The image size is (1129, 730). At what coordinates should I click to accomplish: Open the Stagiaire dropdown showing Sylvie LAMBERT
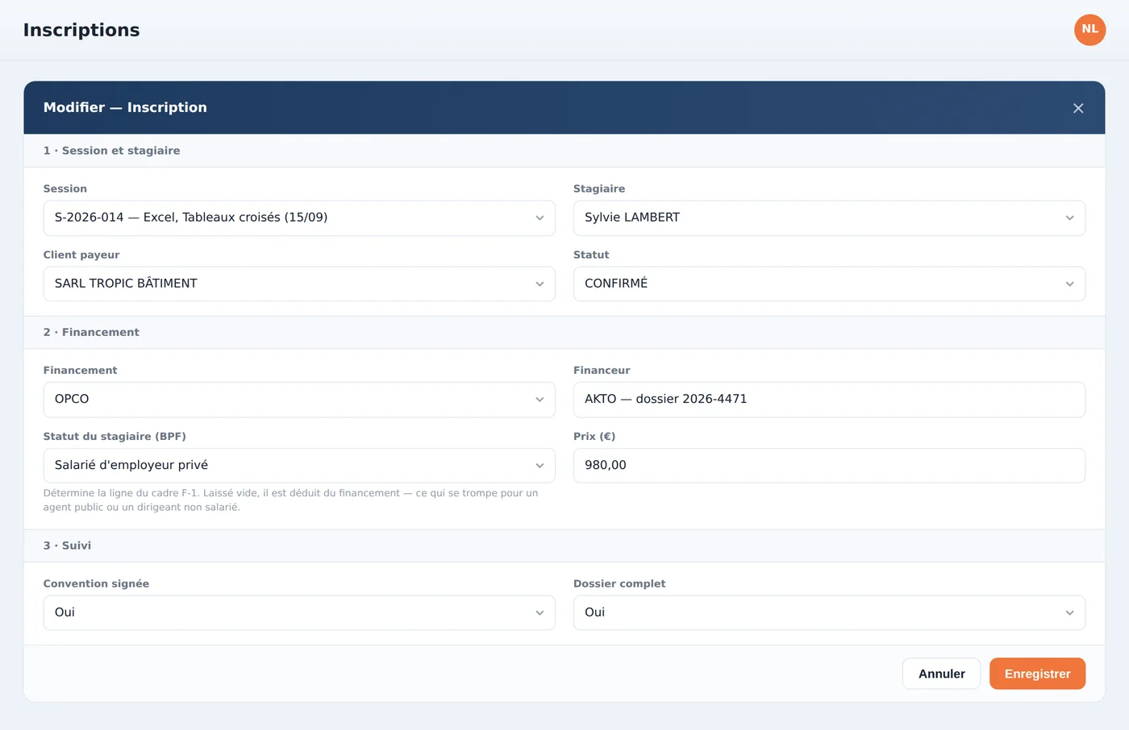pos(829,218)
